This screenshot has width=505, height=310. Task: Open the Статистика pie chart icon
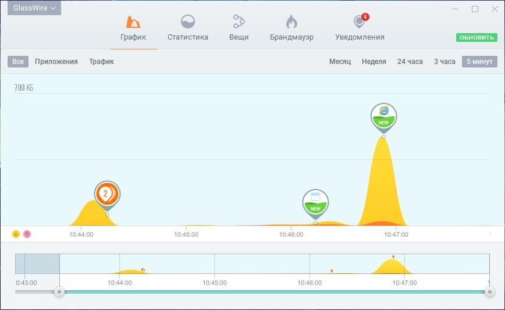187,23
